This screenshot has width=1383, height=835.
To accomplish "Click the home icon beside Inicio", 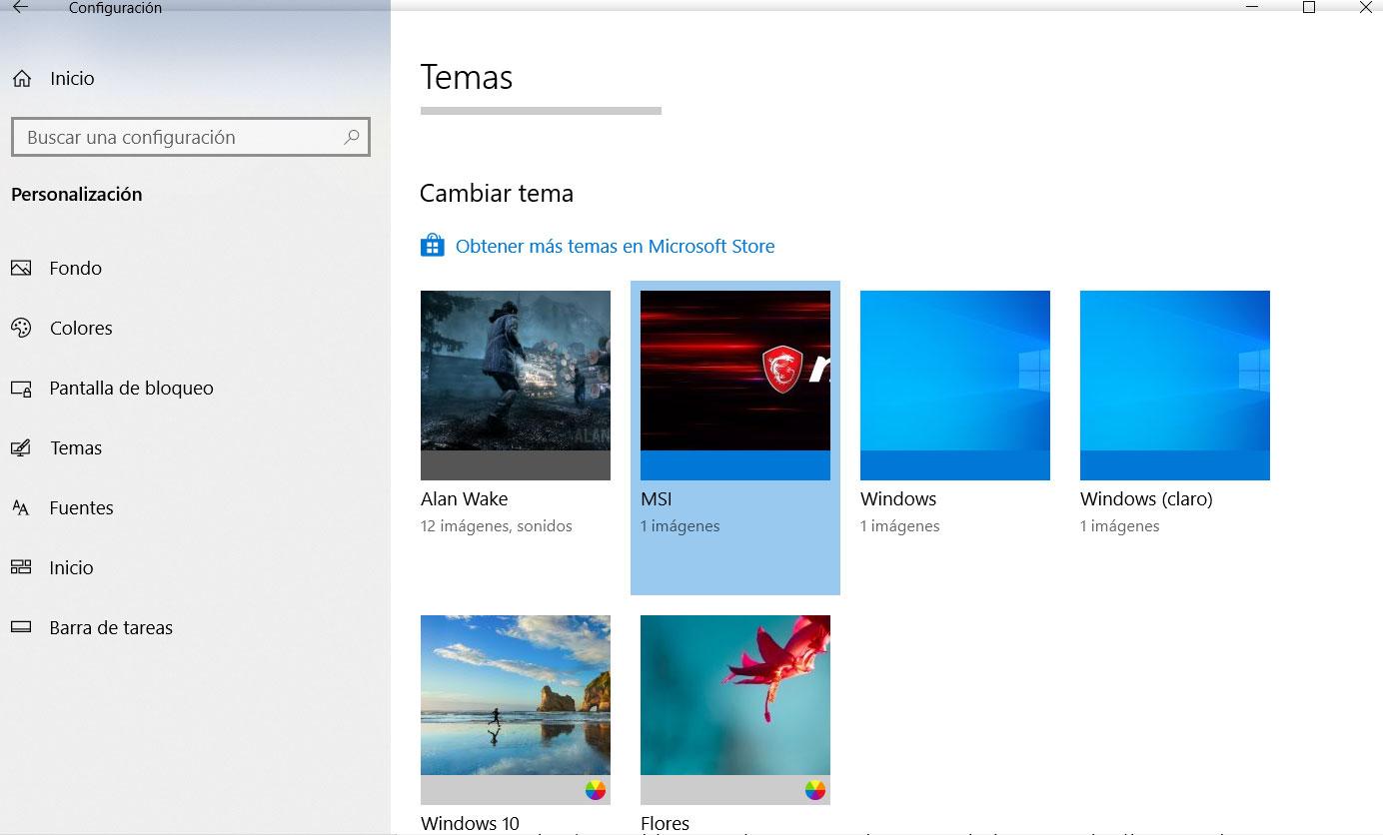I will coord(22,78).
